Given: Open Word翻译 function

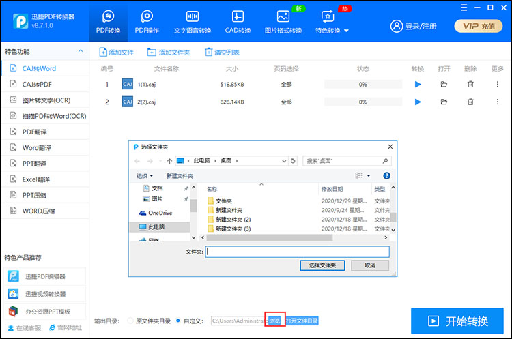Looking at the screenshot, I should click(45, 148).
